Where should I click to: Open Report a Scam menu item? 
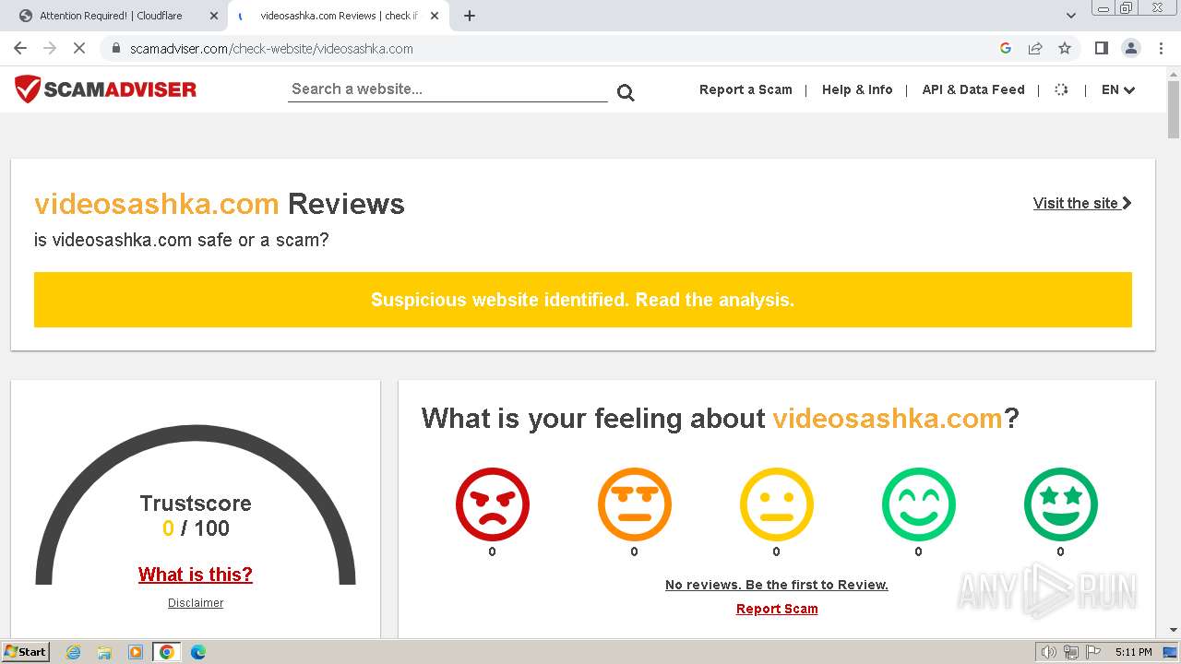[746, 89]
